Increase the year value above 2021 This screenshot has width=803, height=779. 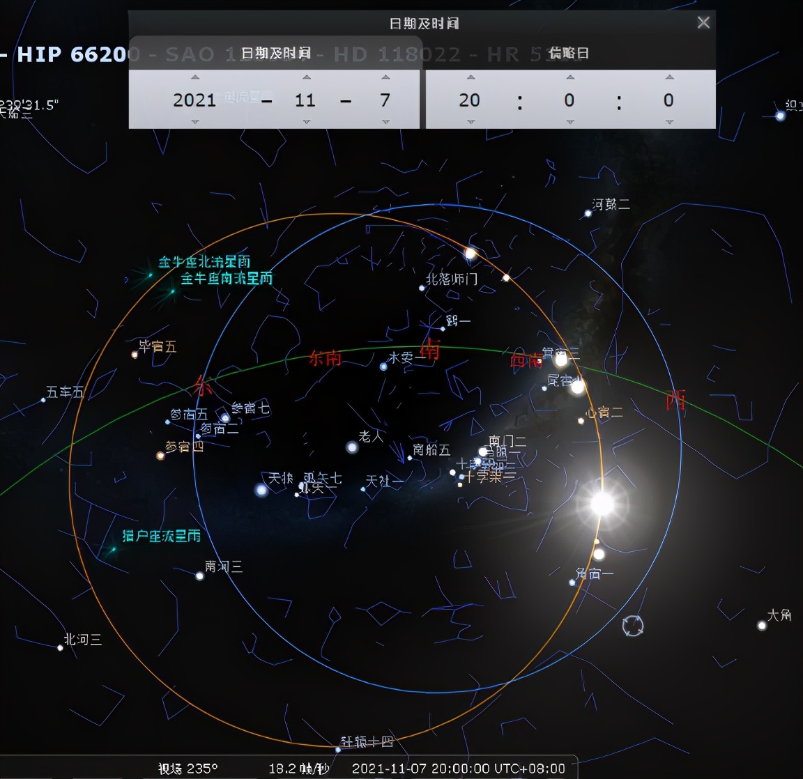(195, 77)
